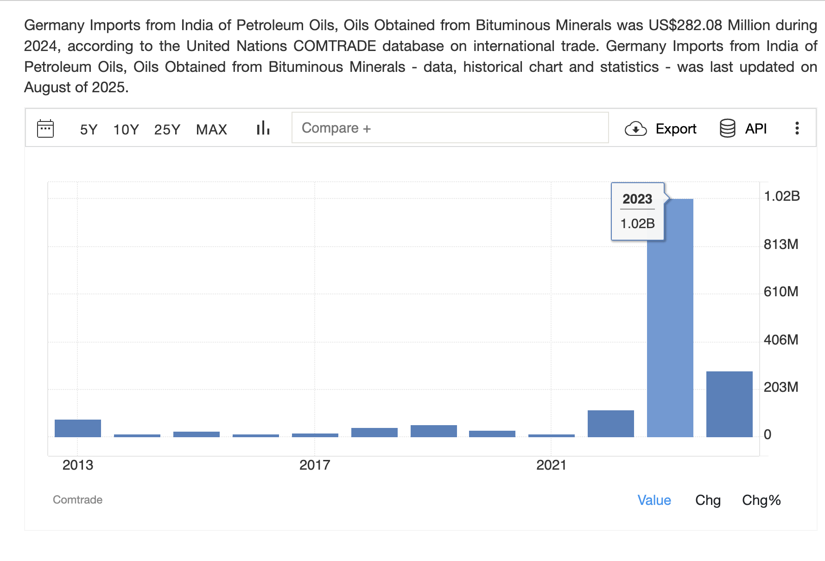Screen dimensions: 825x561
Task: Select the 25Y time range
Action: click(167, 129)
